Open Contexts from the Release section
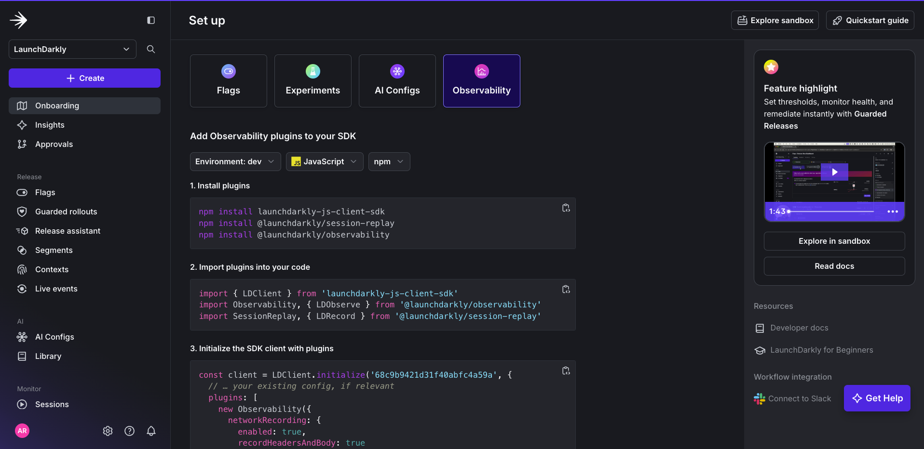Viewport: 924px width, 449px height. click(52, 269)
